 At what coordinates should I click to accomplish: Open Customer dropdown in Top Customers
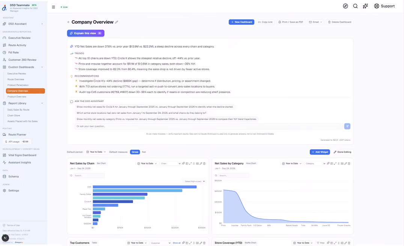(160, 243)
